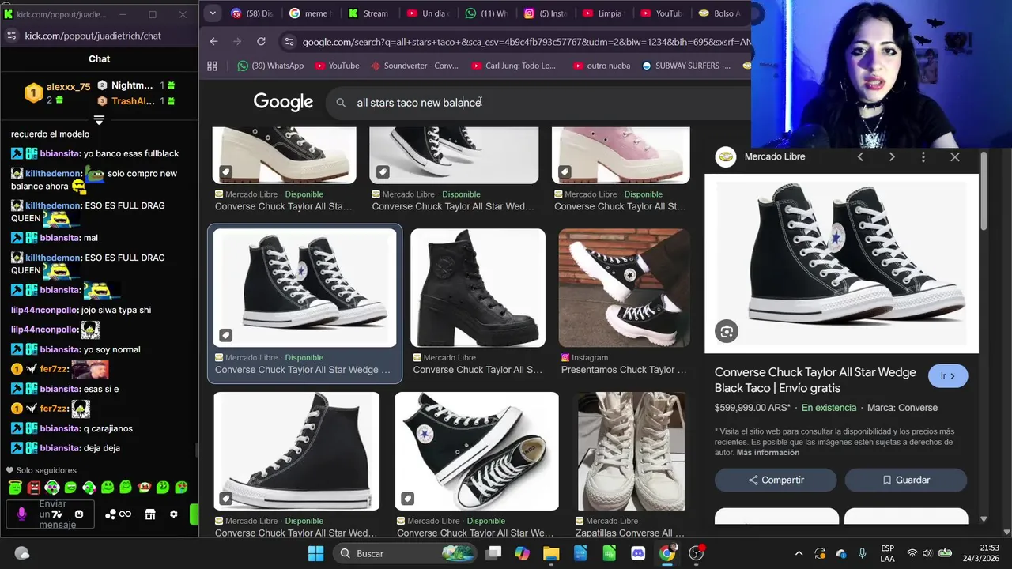1012x569 pixels.
Task: Switch to the WhatsApp (11) tab
Action: coord(485,13)
